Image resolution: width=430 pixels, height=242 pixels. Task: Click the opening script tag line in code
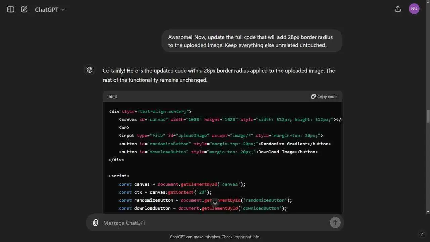(119, 176)
